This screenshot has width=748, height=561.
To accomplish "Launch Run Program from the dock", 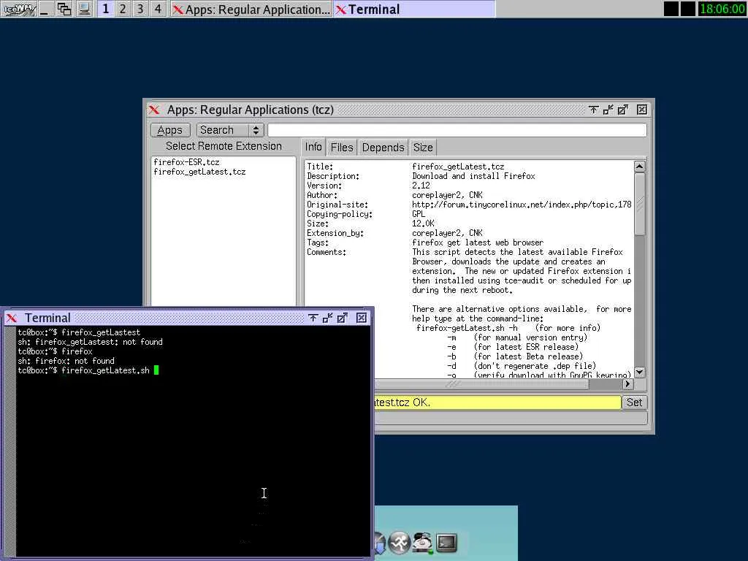I will tap(400, 543).
